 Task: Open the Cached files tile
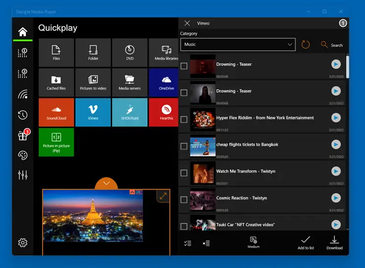[x=56, y=82]
